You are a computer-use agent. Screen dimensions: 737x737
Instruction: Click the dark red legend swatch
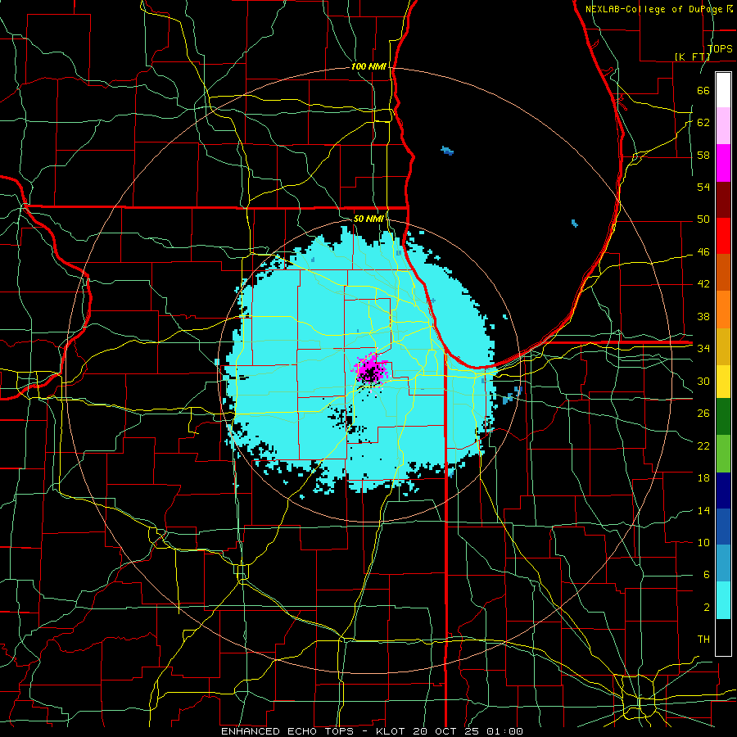point(723,200)
